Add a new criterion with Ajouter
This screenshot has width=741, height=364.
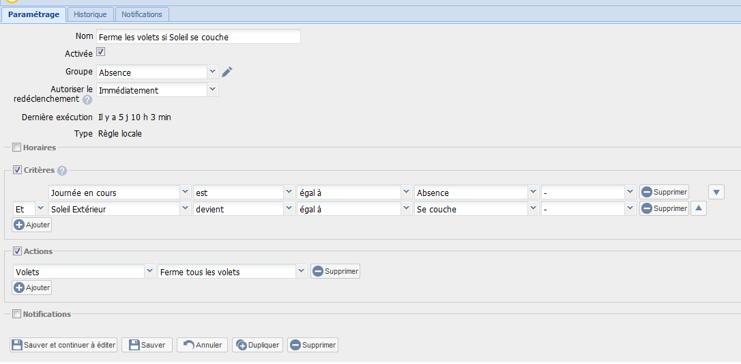(32, 225)
